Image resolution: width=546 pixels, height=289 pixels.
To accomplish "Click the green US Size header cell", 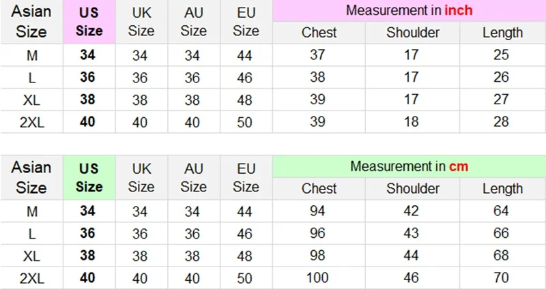I will click(89, 178).
